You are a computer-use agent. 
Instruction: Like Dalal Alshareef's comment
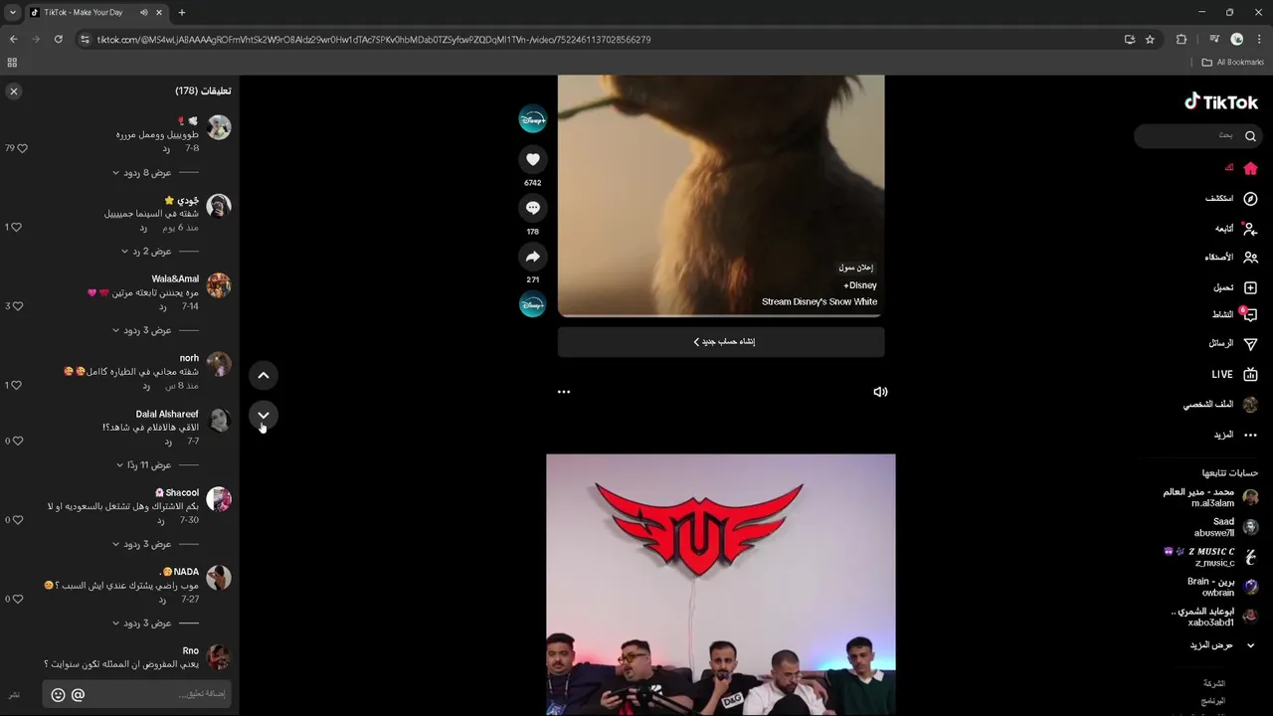click(x=17, y=441)
